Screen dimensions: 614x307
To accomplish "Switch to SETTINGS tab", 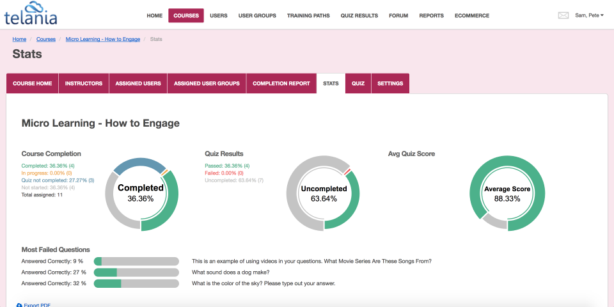I will pos(390,83).
